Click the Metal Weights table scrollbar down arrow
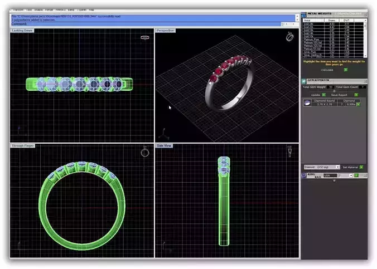This screenshot has height=269, width=377. 365,56
